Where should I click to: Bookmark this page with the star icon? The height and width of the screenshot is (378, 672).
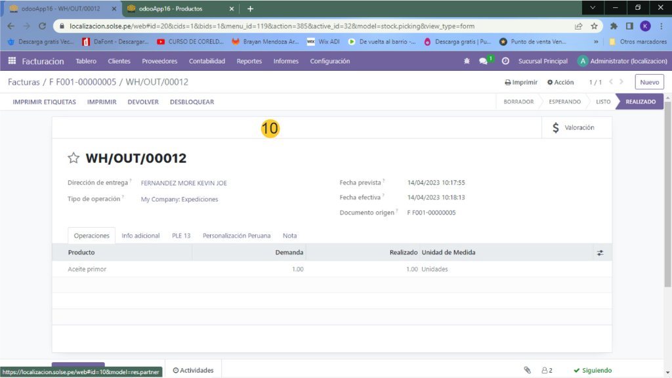click(594, 26)
